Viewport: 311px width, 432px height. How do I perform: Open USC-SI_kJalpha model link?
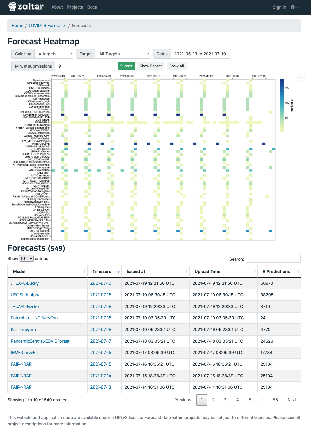point(26,295)
